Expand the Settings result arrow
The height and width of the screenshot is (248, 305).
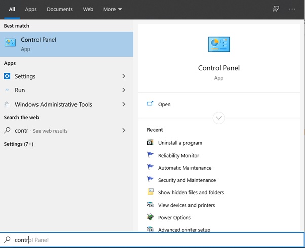(124, 76)
